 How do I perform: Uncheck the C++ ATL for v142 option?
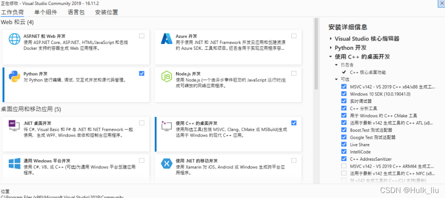(x=344, y=123)
